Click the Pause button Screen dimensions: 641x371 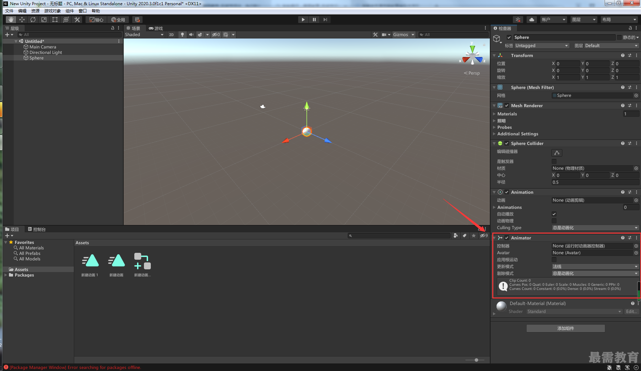314,20
